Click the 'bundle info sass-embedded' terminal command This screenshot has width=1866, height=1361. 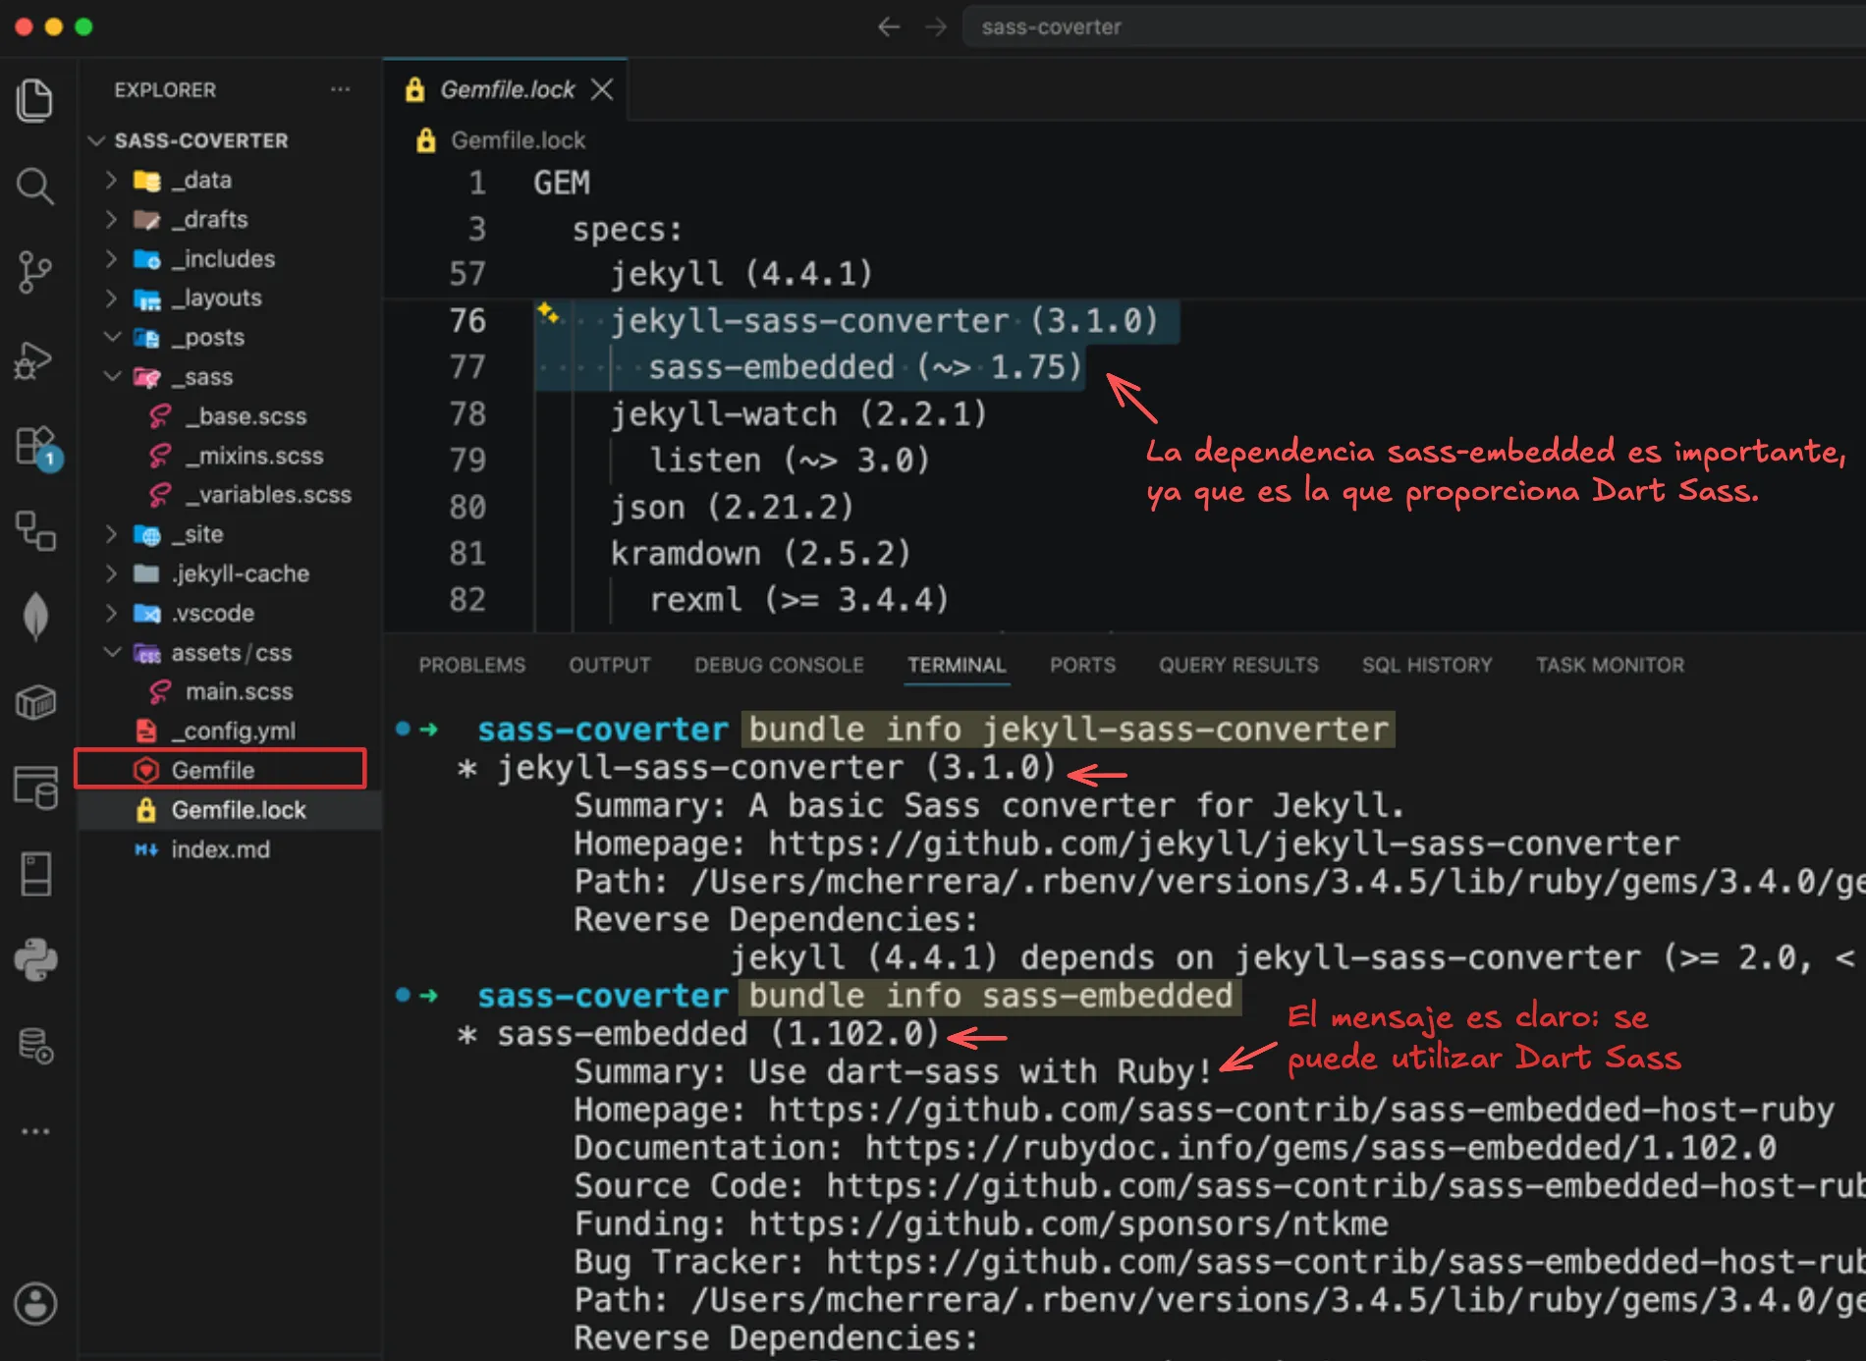(x=990, y=996)
